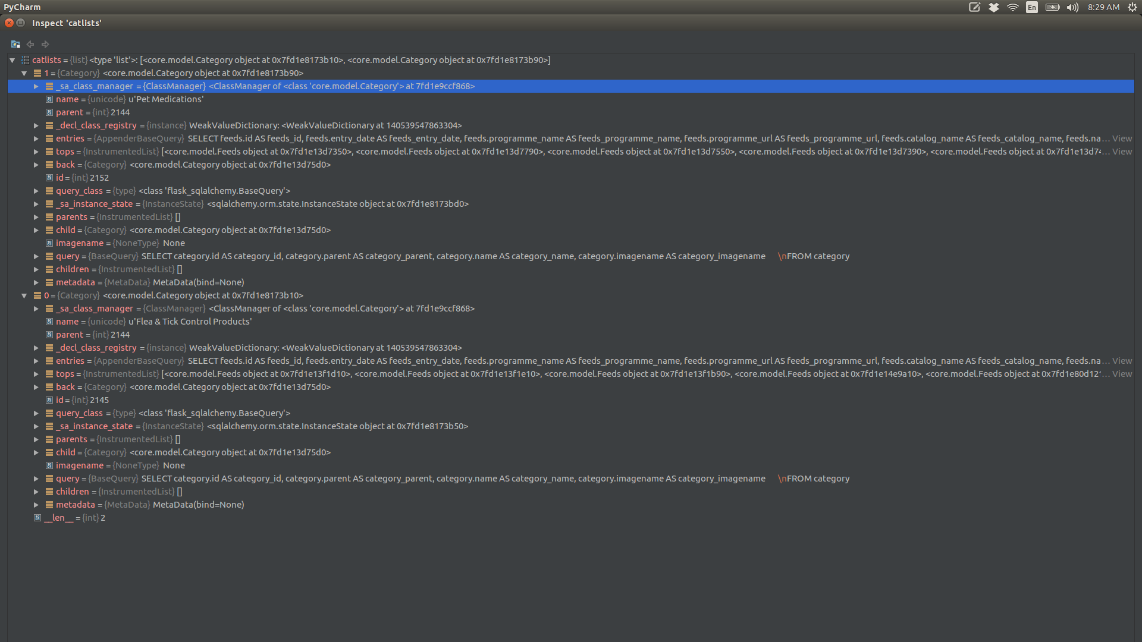
Task: Expand child Category under category 2152
Action: [36, 230]
